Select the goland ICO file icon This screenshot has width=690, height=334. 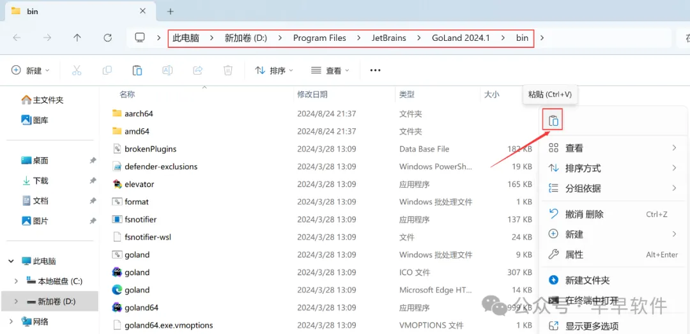point(117,273)
